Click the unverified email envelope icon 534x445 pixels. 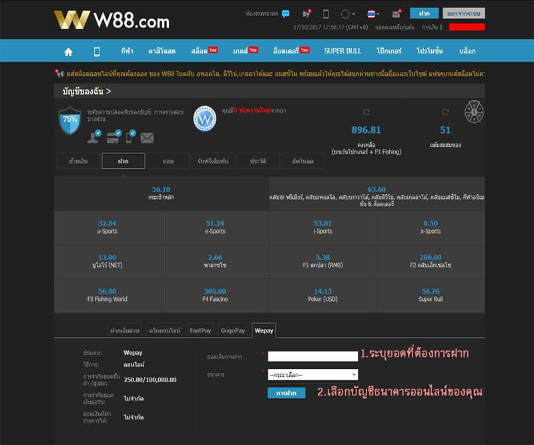pyautogui.click(x=147, y=138)
